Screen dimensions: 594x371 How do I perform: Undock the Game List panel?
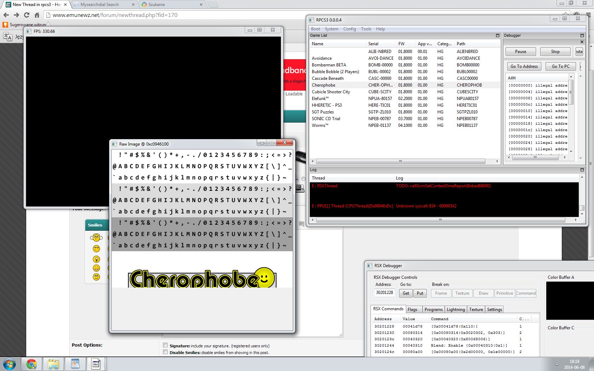[x=497, y=36]
